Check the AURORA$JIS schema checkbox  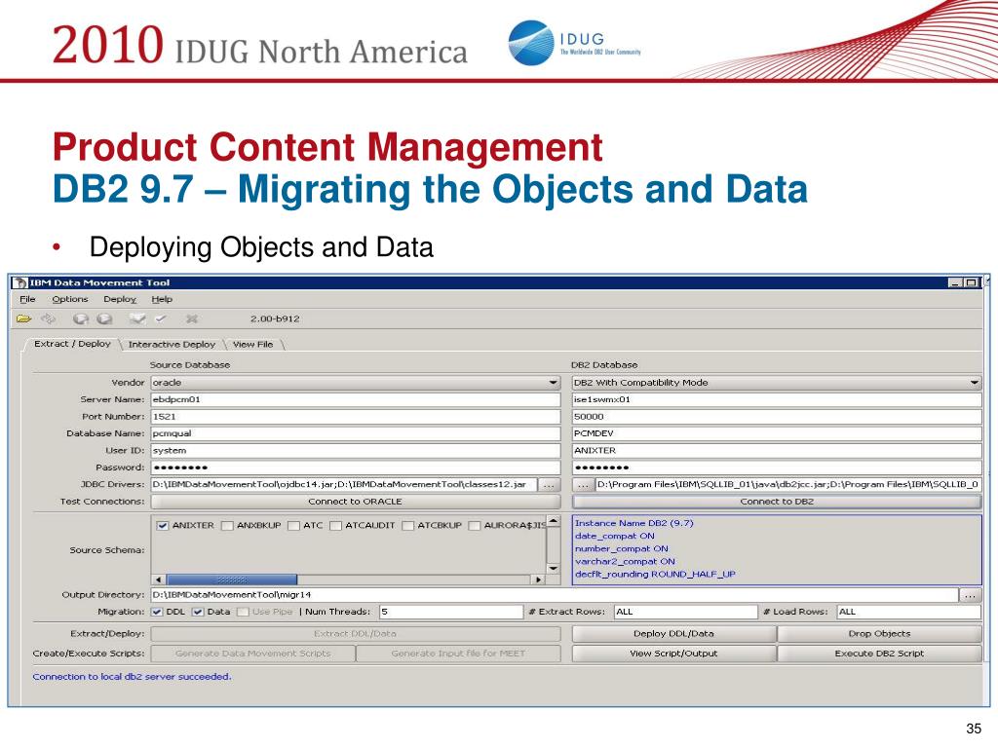click(475, 525)
